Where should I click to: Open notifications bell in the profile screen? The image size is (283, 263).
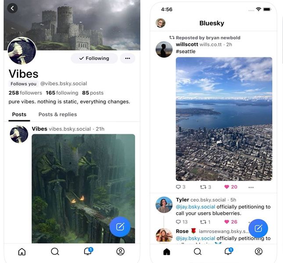point(88,252)
